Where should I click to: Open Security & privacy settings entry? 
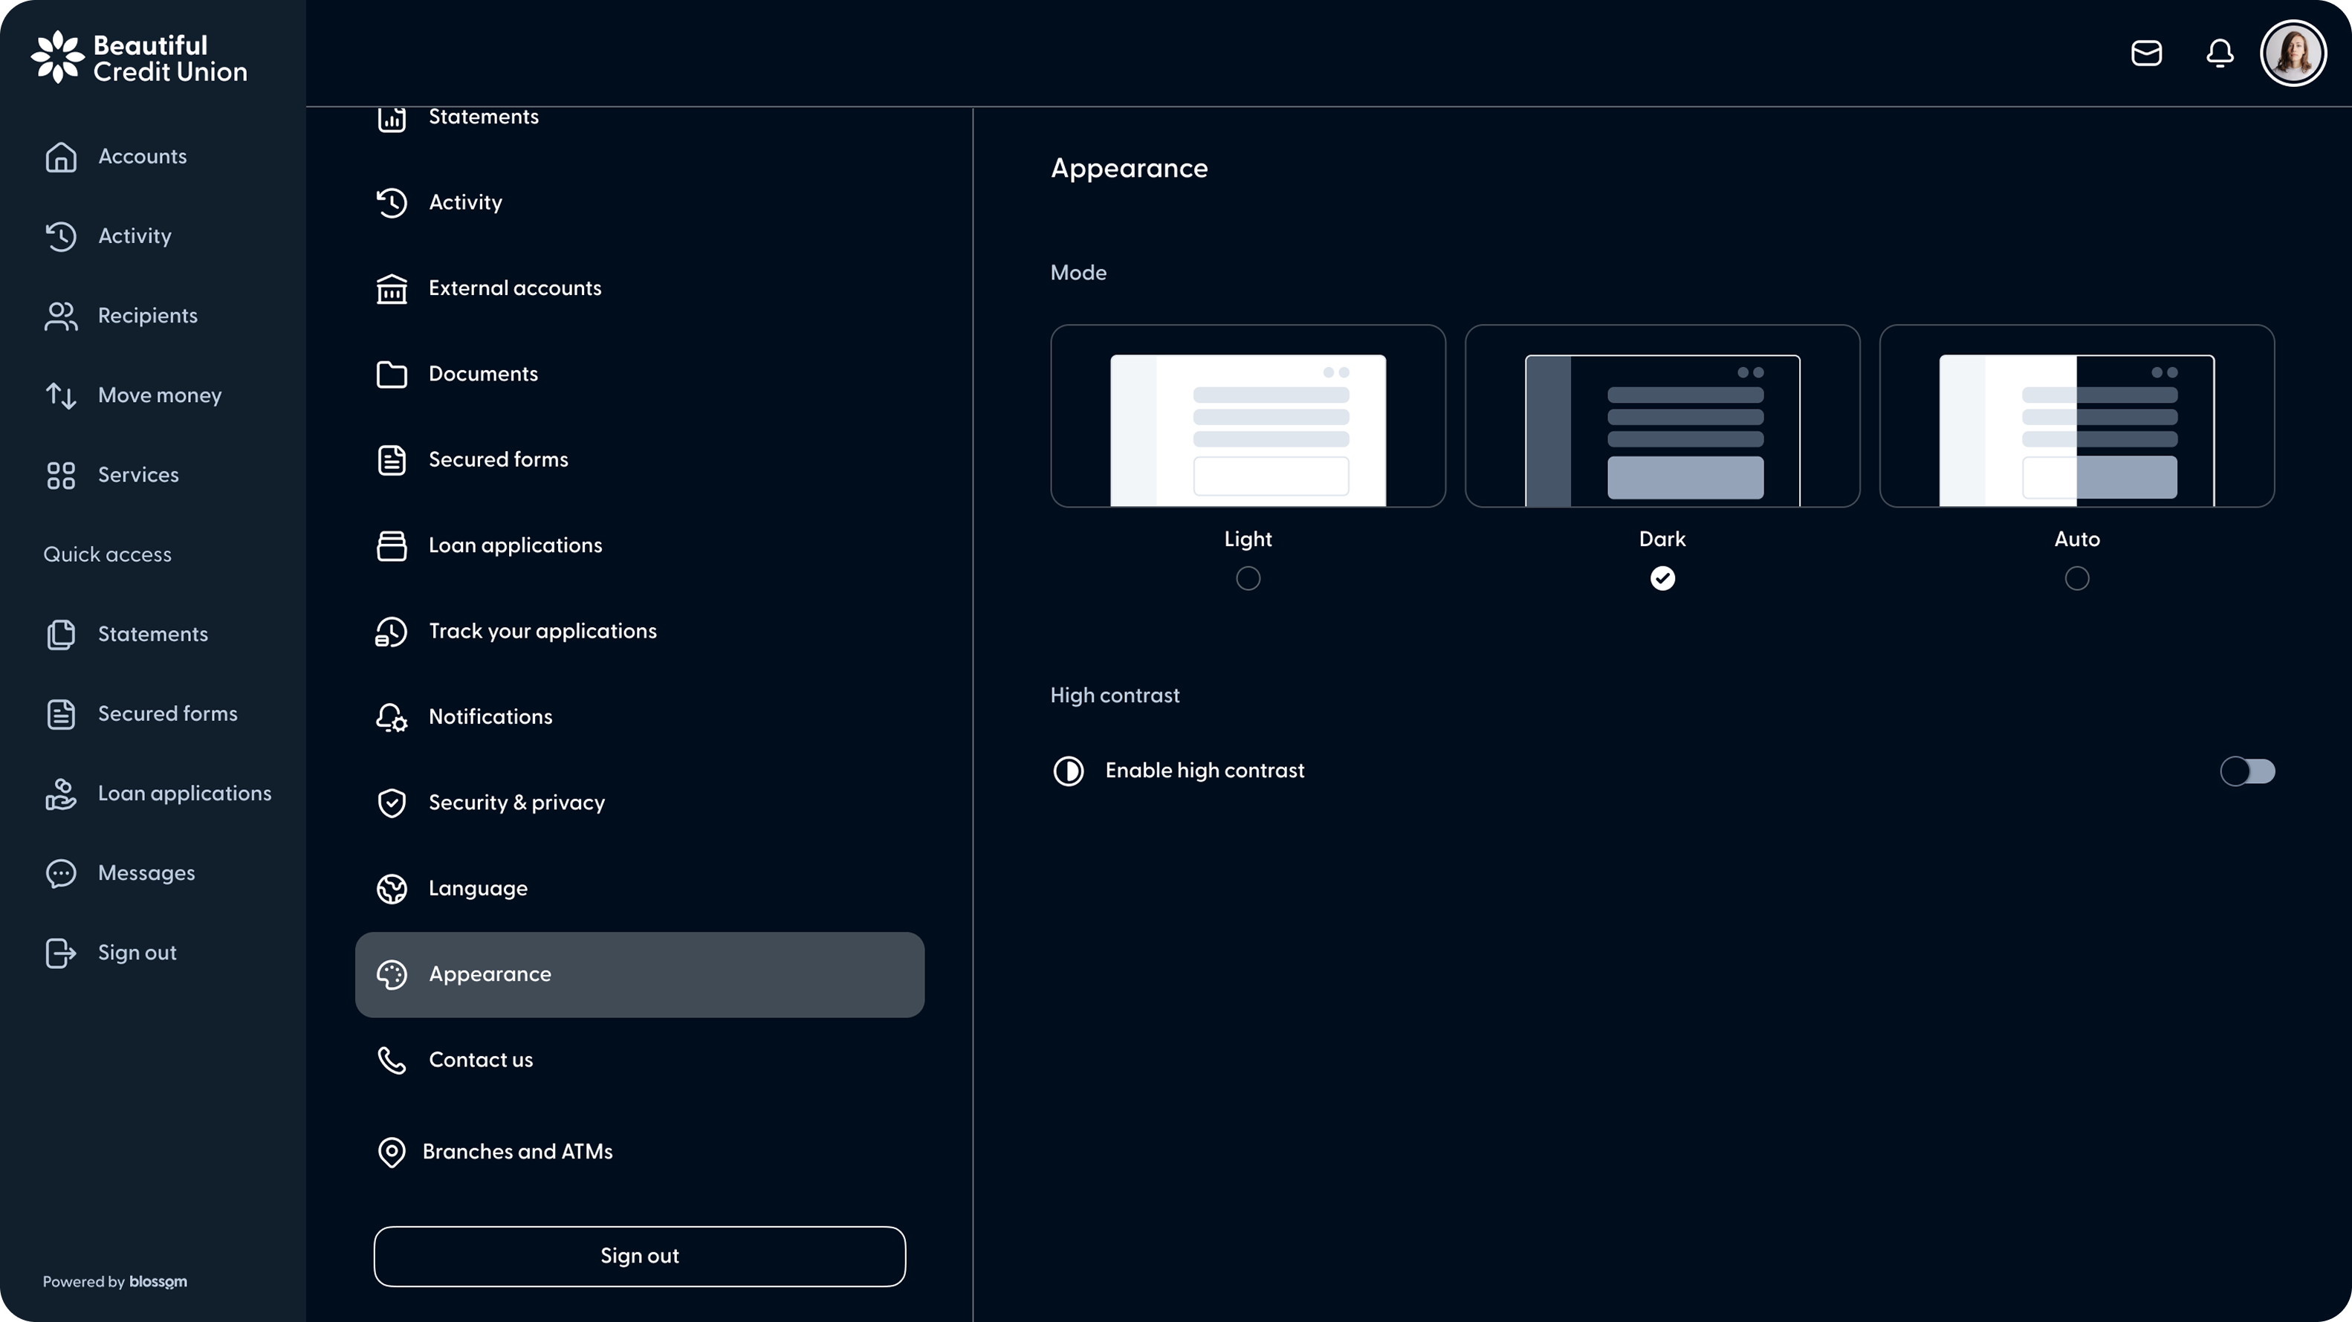639,803
